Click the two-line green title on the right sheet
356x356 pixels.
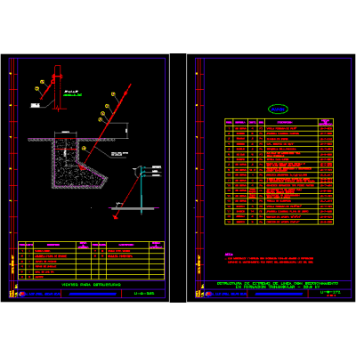(278, 285)
